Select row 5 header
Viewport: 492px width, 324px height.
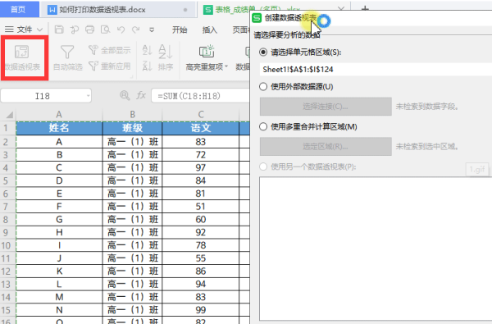[7, 180]
